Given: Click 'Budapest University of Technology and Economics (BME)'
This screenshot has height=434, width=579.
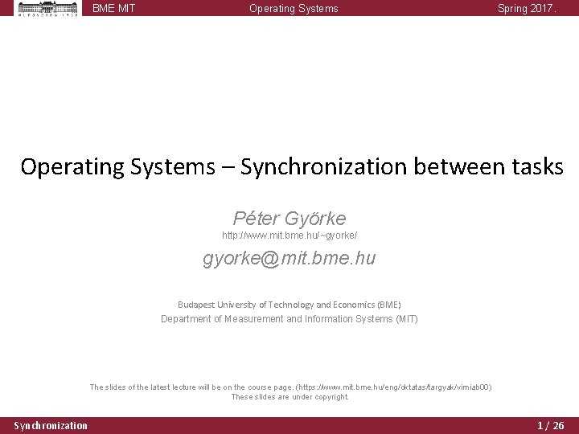Looking at the screenshot, I should 289,305.
